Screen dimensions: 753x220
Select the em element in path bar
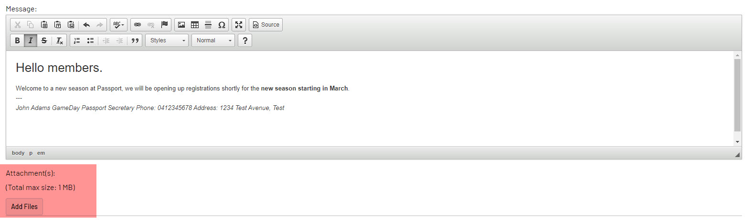pyautogui.click(x=41, y=153)
